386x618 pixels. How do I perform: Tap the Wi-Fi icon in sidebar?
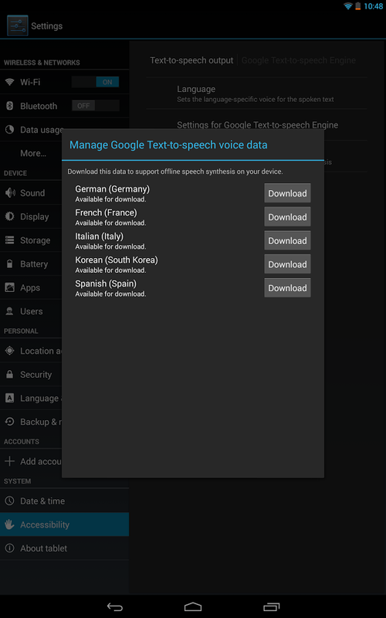9,82
